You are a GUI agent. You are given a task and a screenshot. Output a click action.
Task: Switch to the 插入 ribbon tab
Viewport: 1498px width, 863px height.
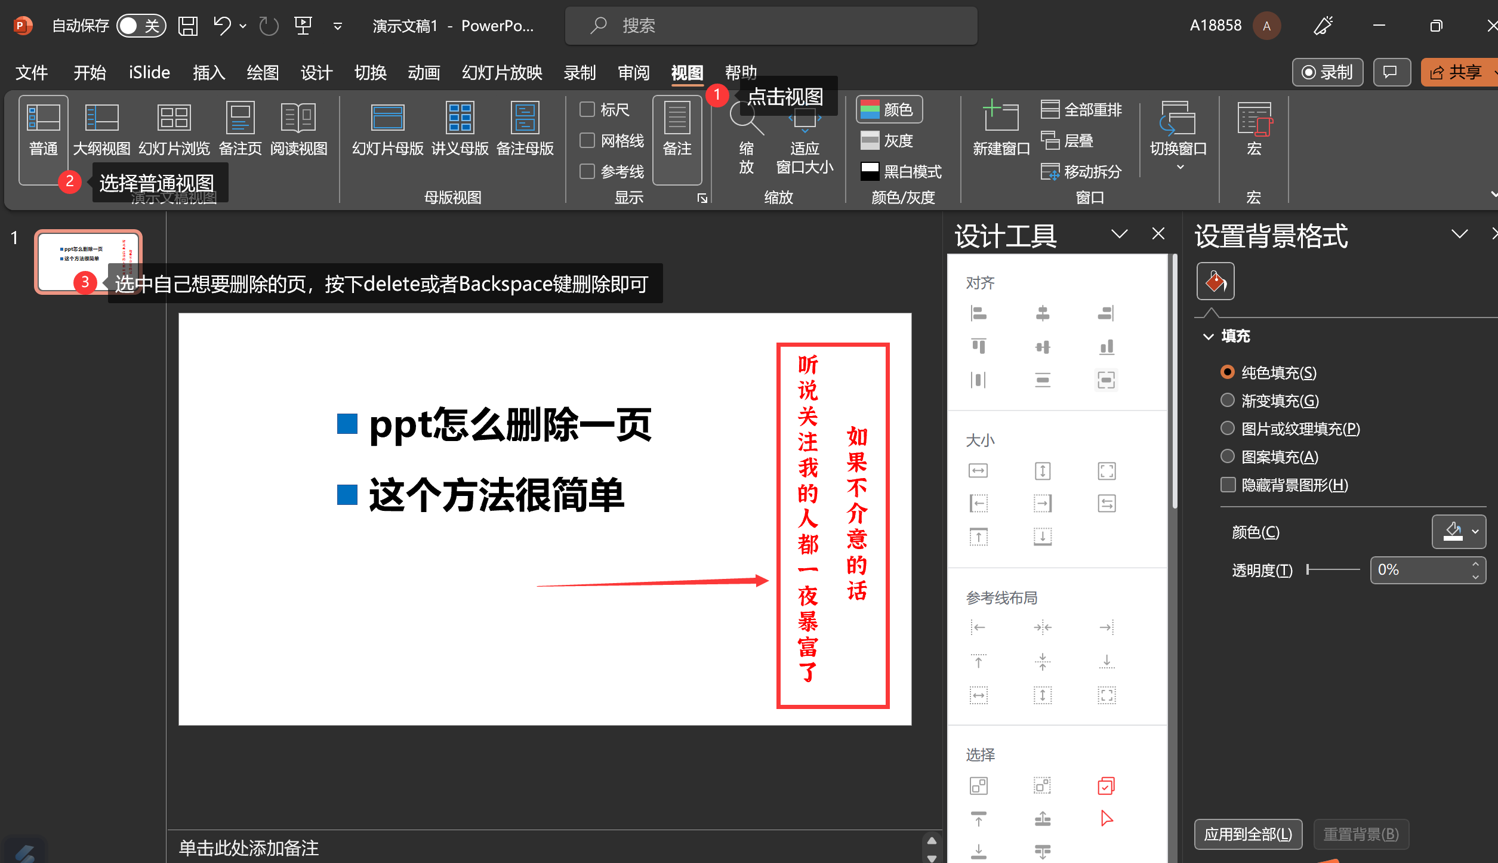tap(208, 72)
